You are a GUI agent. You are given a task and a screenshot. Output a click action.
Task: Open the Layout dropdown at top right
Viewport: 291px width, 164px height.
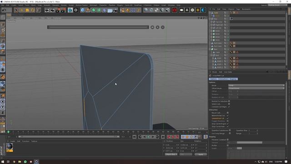pyautogui.click(x=277, y=5)
